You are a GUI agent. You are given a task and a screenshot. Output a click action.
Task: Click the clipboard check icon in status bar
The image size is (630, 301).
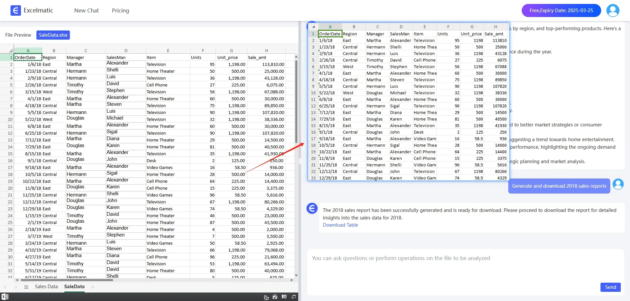pos(275,297)
